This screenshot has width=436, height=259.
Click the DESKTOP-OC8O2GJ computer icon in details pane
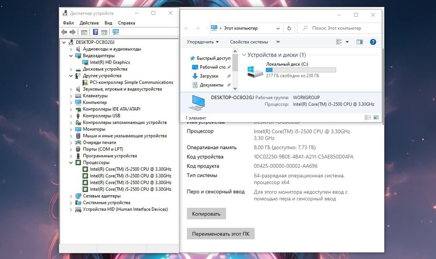click(x=197, y=102)
